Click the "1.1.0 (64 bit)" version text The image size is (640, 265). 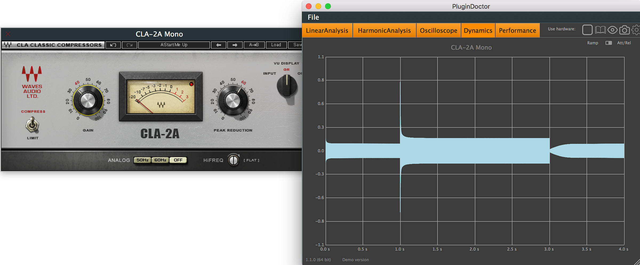(x=318, y=260)
